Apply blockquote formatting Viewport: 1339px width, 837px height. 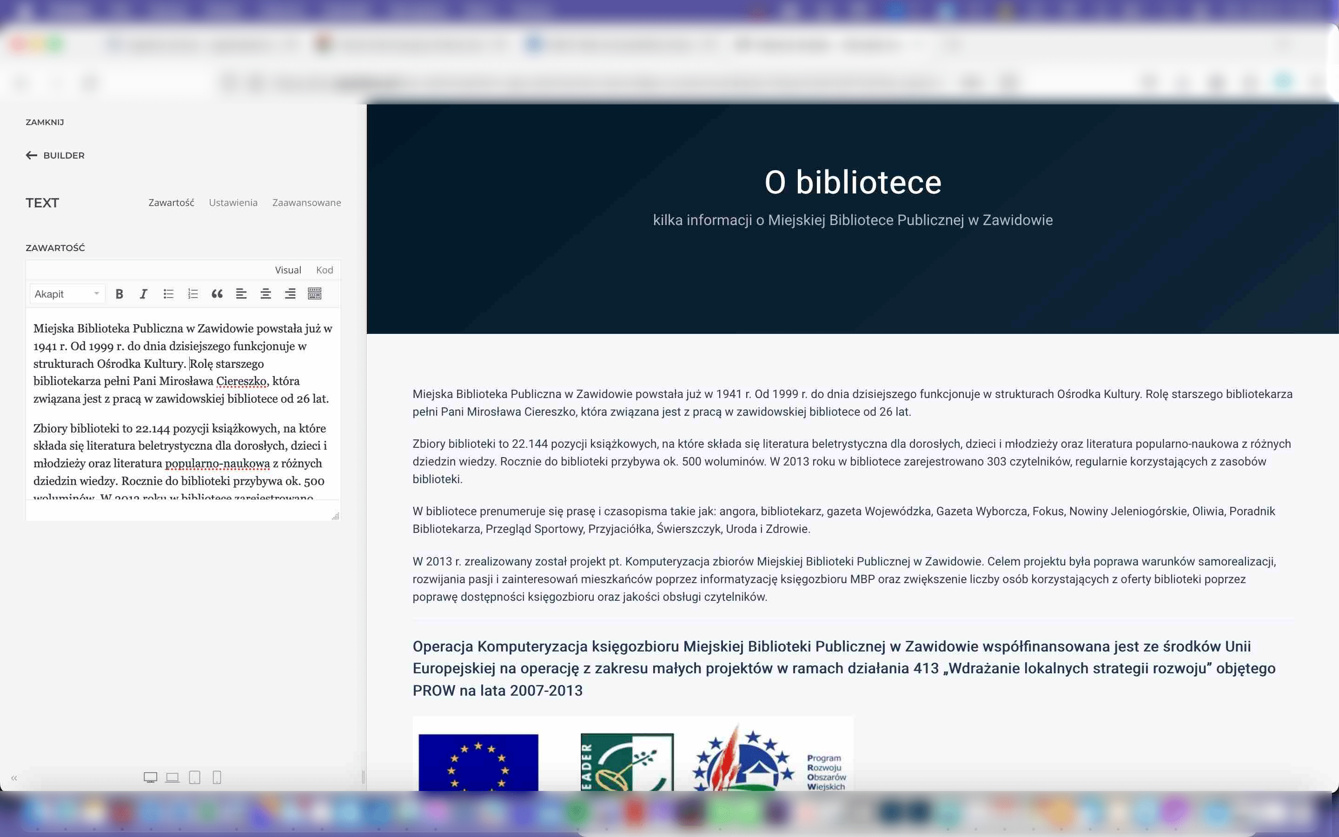pyautogui.click(x=217, y=294)
